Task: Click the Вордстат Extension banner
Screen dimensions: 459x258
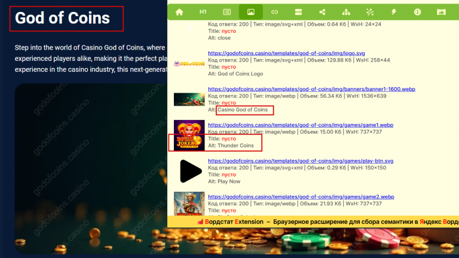Action: pos(313,222)
